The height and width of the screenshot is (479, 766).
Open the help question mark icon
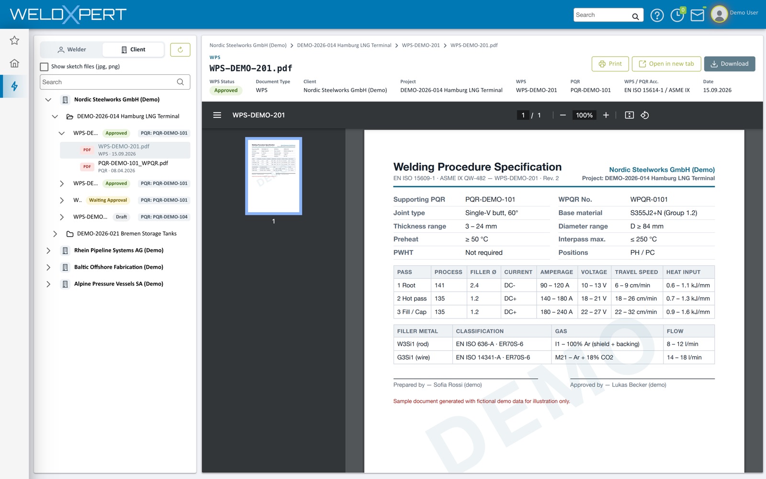(x=657, y=15)
